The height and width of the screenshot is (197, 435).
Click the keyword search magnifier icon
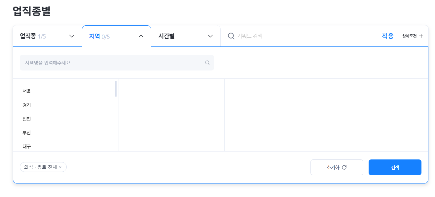coord(231,36)
